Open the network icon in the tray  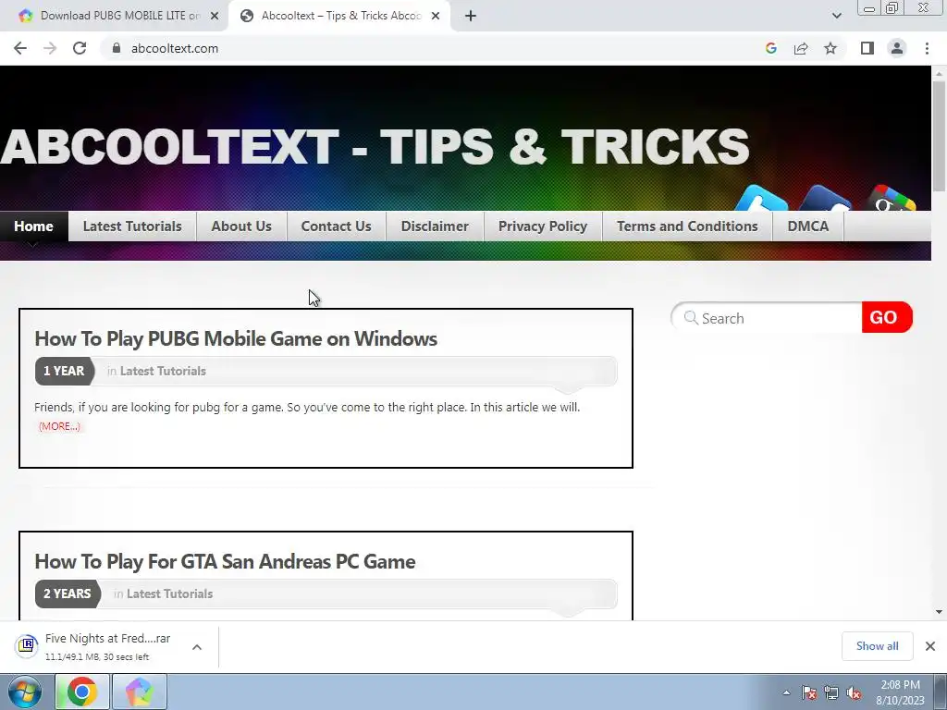831,692
